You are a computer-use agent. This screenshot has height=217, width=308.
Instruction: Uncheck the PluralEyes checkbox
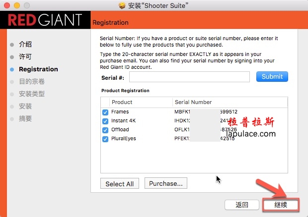point(105,139)
